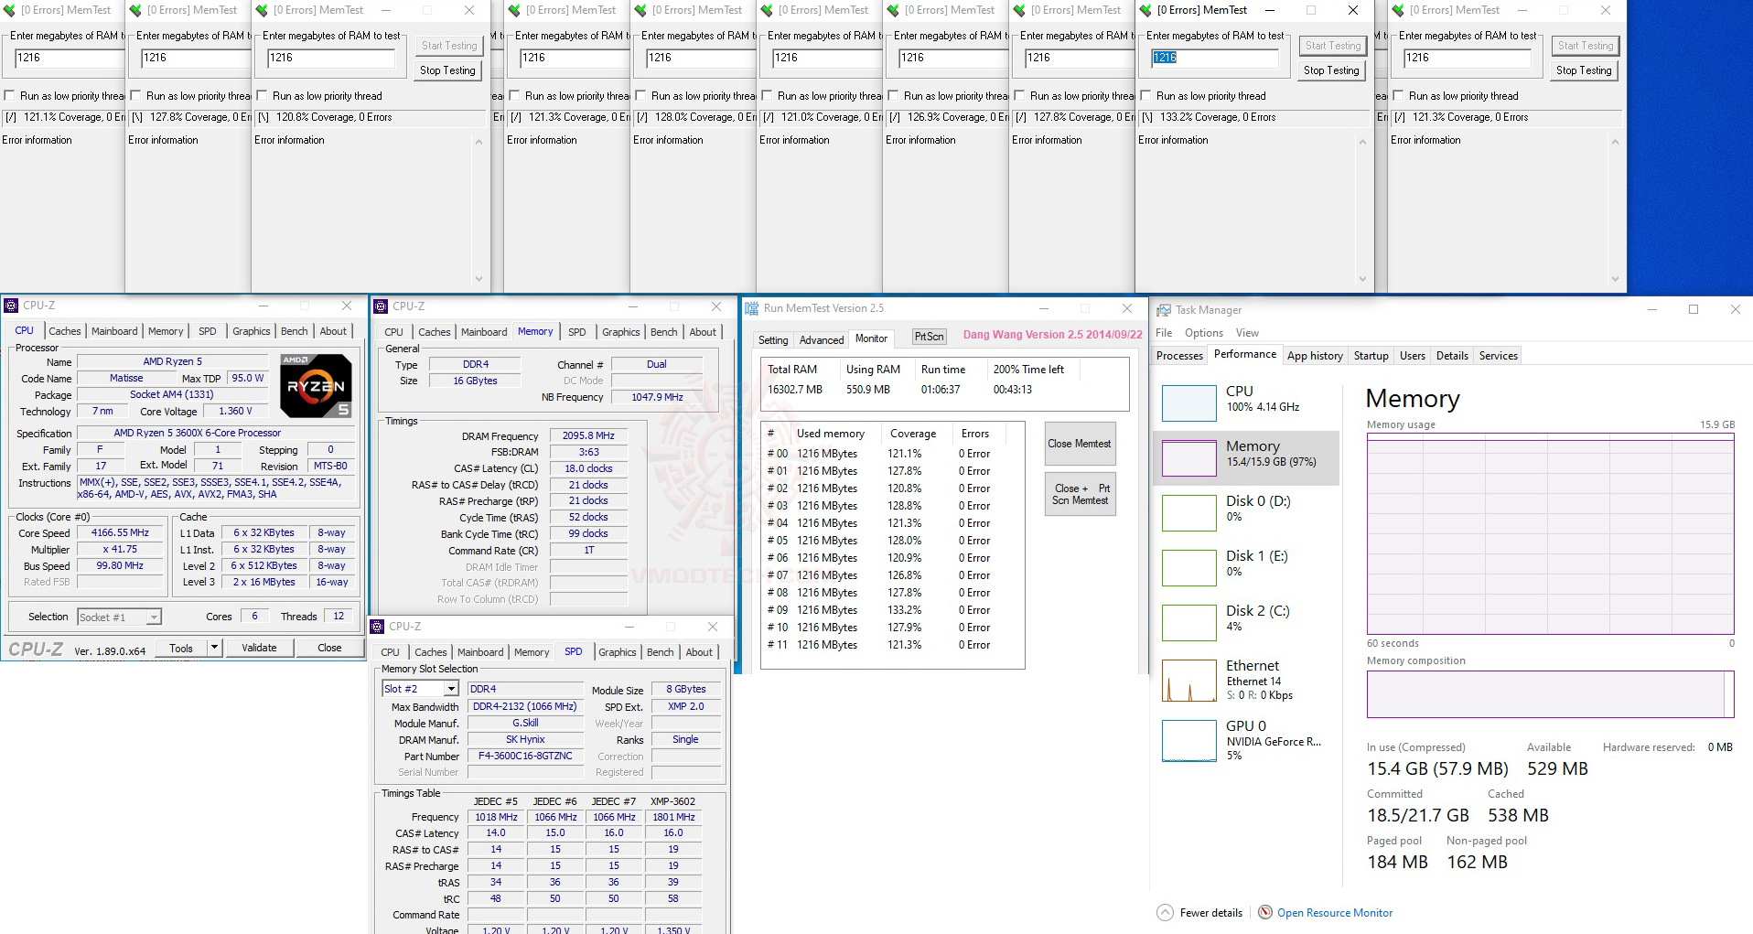The width and height of the screenshot is (1753, 934).
Task: Click the title icon of the CPU-Z window showing Processor info
Action: (11, 306)
